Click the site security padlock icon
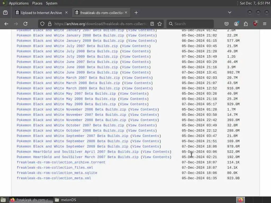This screenshot has width=271, height=203. (x=50, y=24)
